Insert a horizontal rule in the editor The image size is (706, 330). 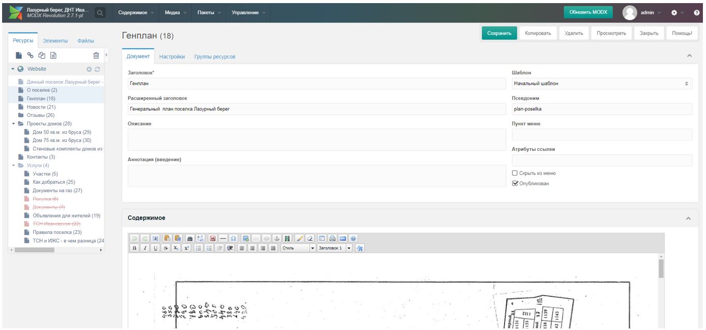coord(223,238)
